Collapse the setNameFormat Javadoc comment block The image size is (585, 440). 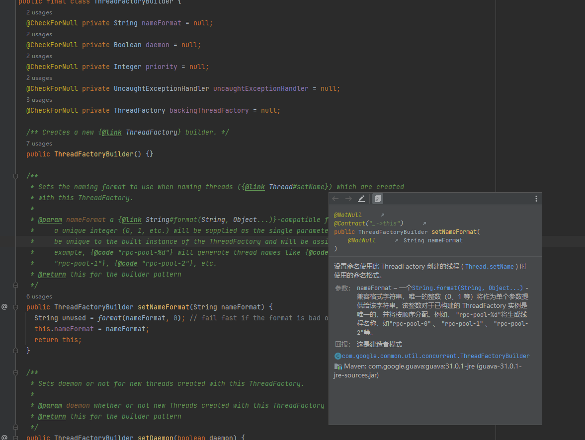coord(16,176)
